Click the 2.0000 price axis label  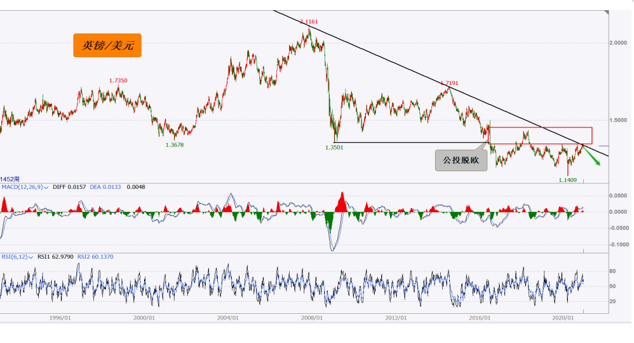618,42
